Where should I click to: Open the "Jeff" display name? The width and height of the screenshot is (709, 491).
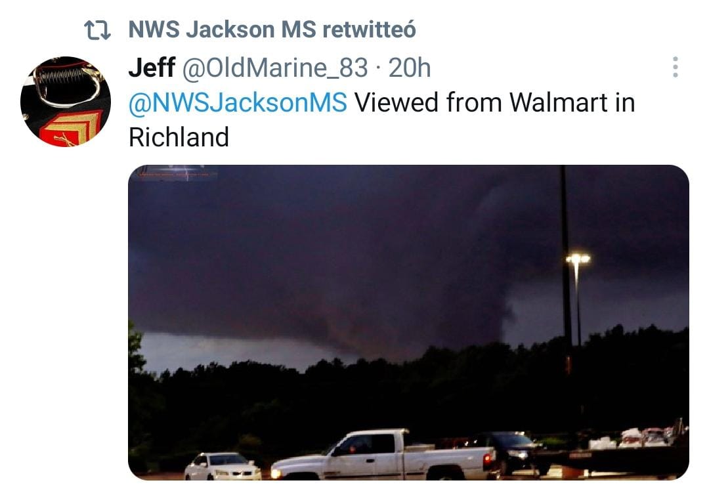(152, 68)
